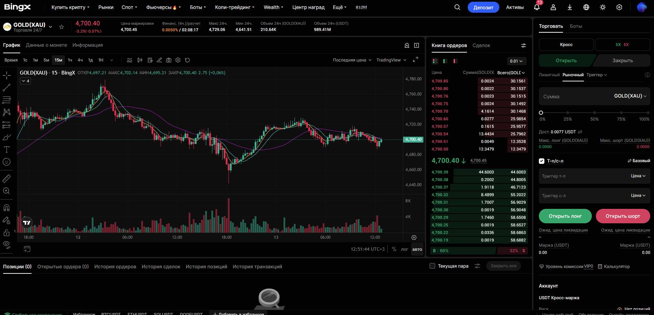Open История ордеров tab
The image size is (654, 315).
(115, 267)
